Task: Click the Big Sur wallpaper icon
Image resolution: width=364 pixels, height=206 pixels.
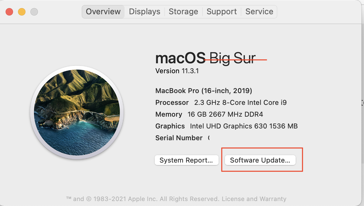Action: [x=77, y=112]
